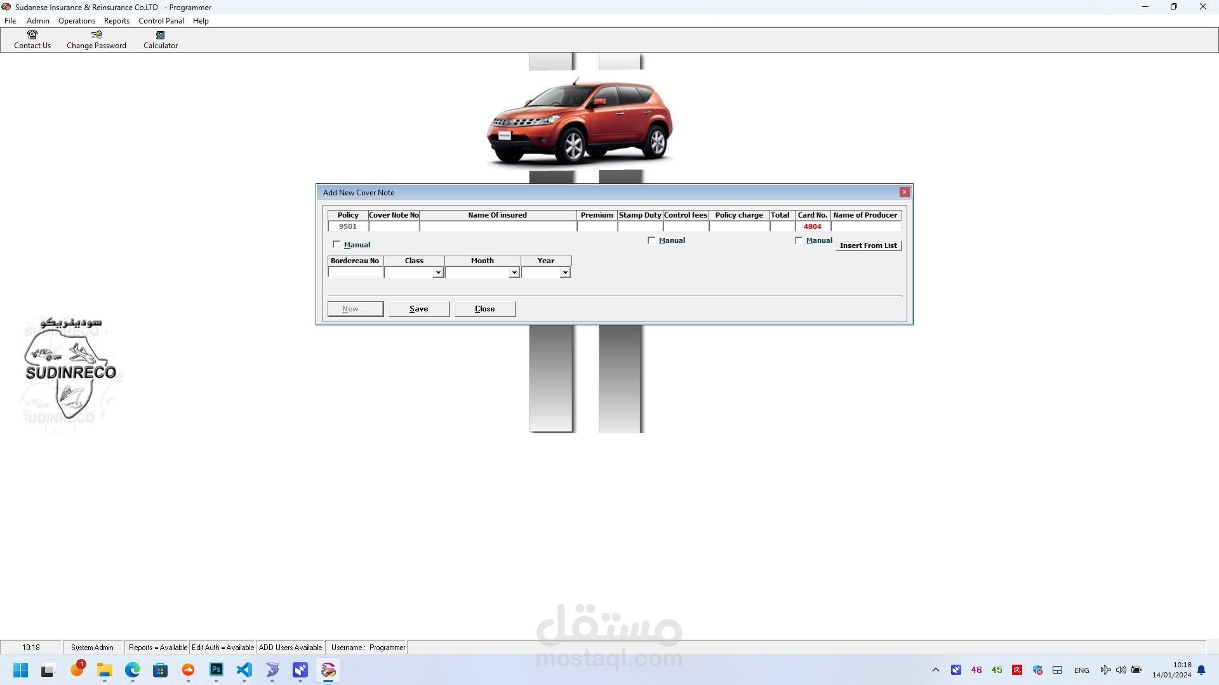Click the Cover Note No input field
The image size is (1219, 685).
[x=394, y=226]
